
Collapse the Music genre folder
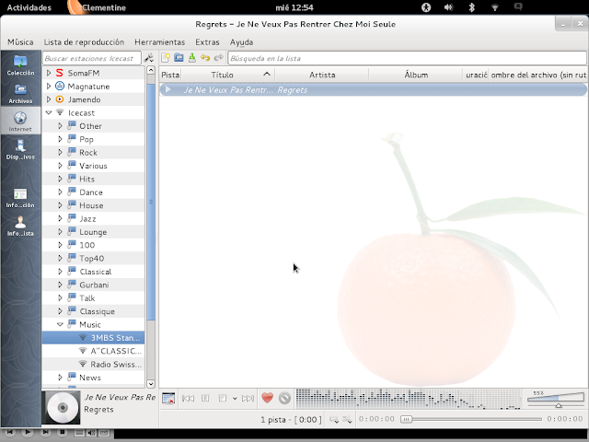pos(60,324)
